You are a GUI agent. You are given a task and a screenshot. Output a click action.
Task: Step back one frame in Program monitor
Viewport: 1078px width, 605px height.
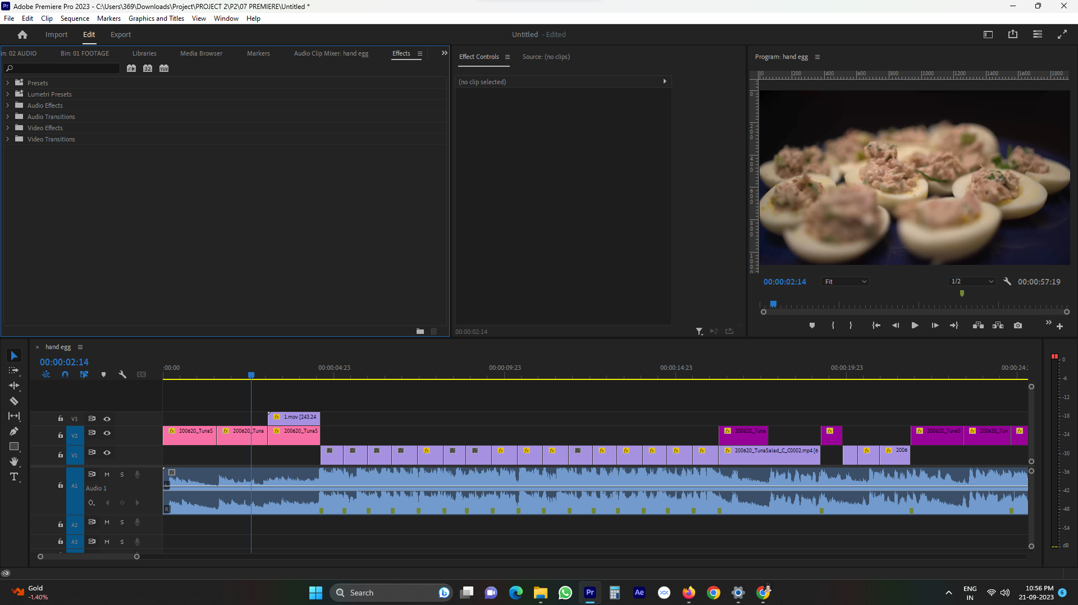pyautogui.click(x=896, y=326)
